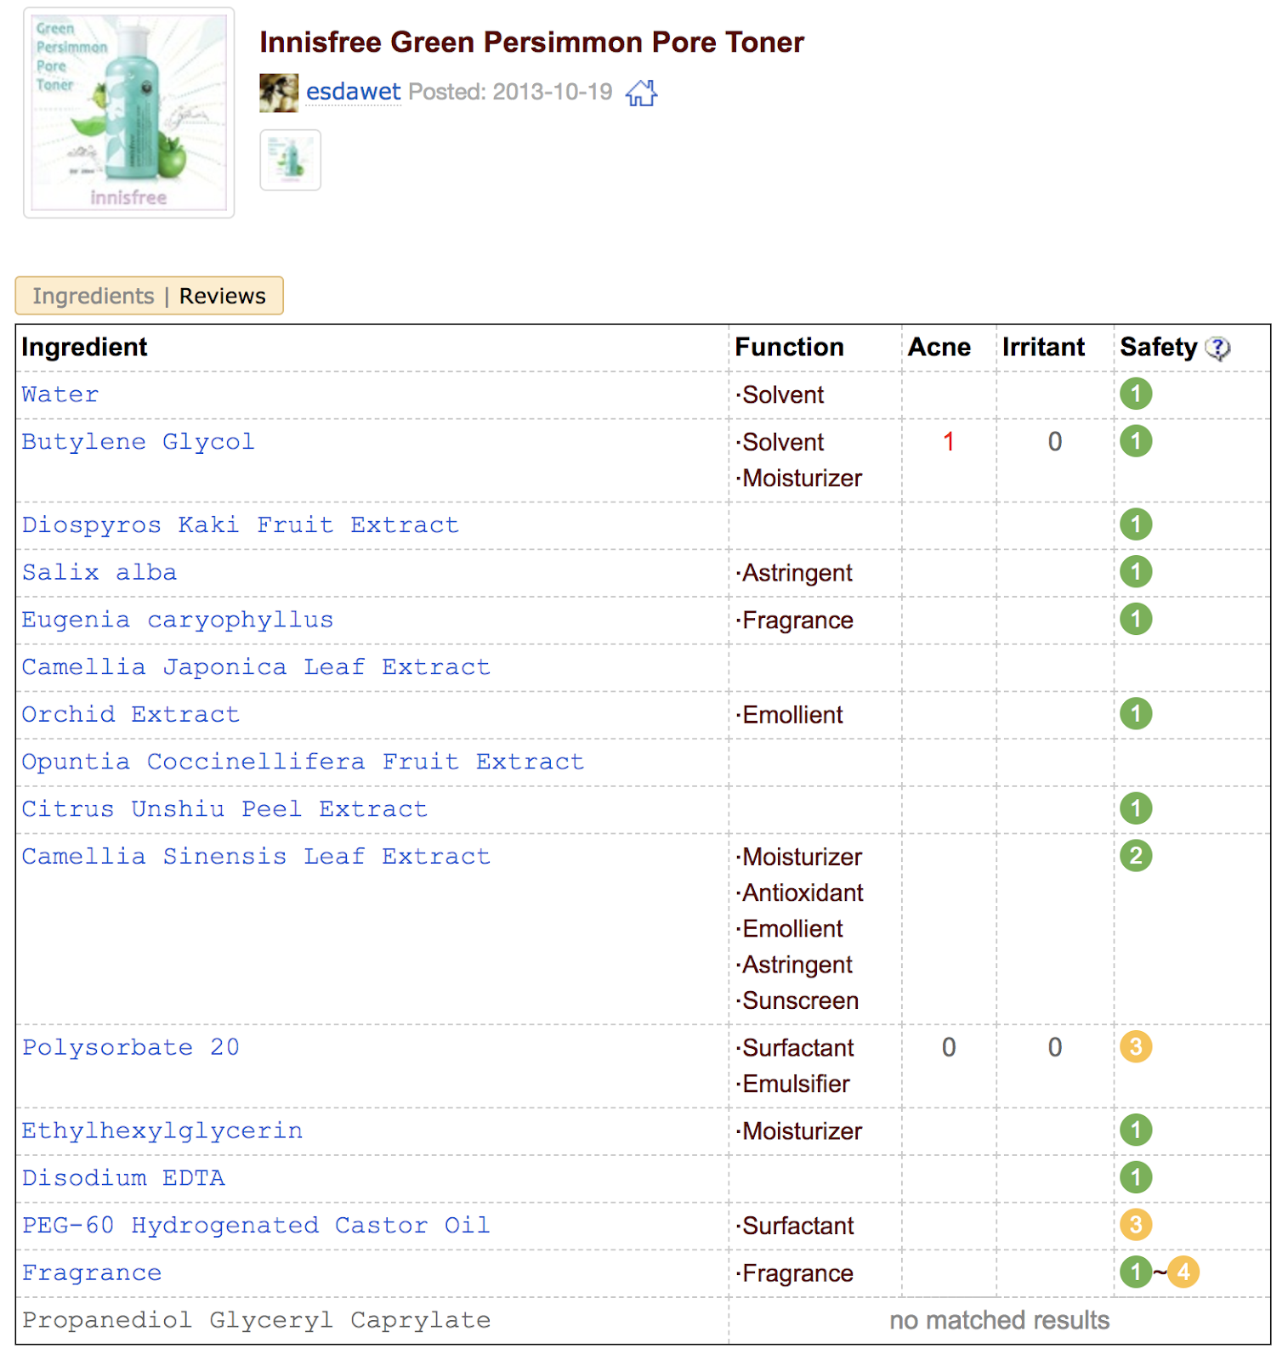Click the green safety badge for Water
Screen dimensions: 1288x1360
(x=1136, y=394)
